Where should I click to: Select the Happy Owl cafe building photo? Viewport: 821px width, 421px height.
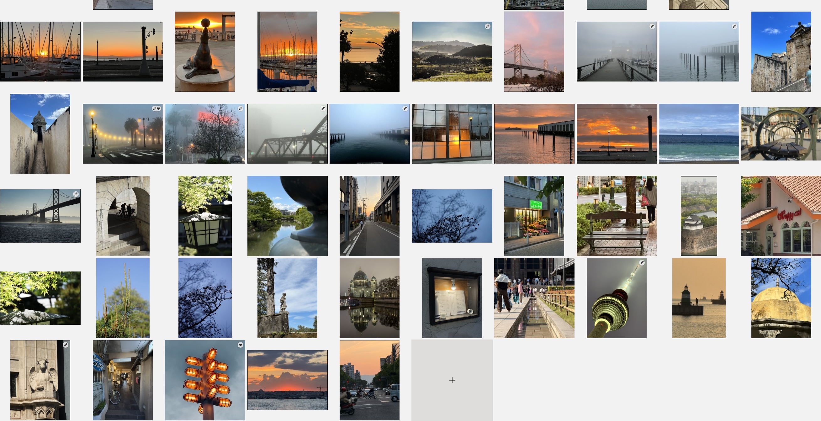(x=781, y=216)
